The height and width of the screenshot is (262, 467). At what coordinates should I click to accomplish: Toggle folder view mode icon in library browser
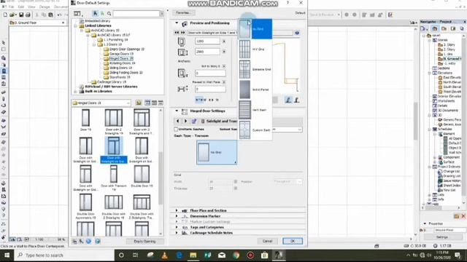pos(139,103)
